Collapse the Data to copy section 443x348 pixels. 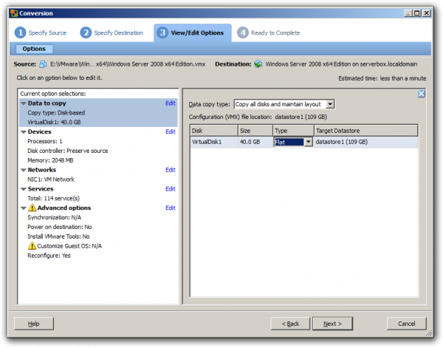tap(24, 103)
